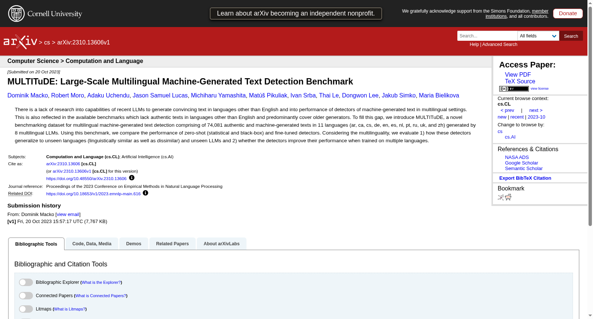The width and height of the screenshot is (593, 319).
Task: Go to the next paper link
Action: (536, 110)
